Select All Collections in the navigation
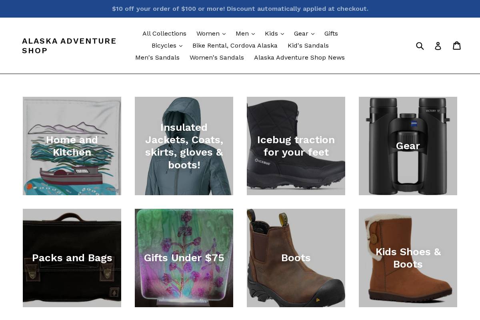The width and height of the screenshot is (480, 320). [x=164, y=34]
